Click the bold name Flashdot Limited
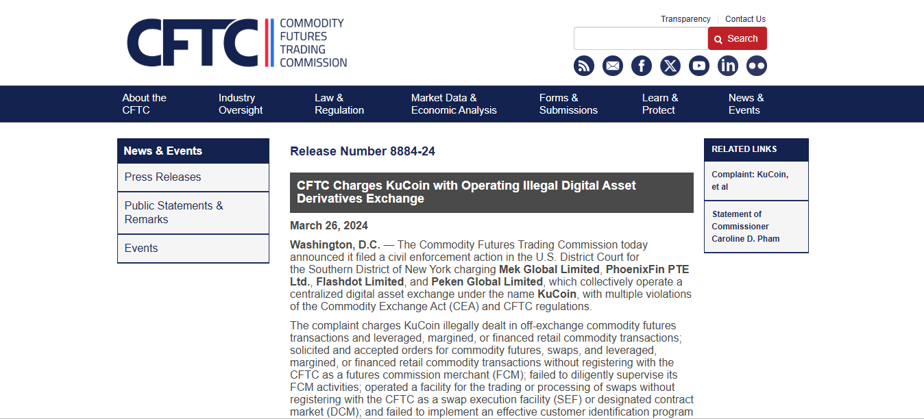Viewport: 924px width, 419px height. coord(360,282)
